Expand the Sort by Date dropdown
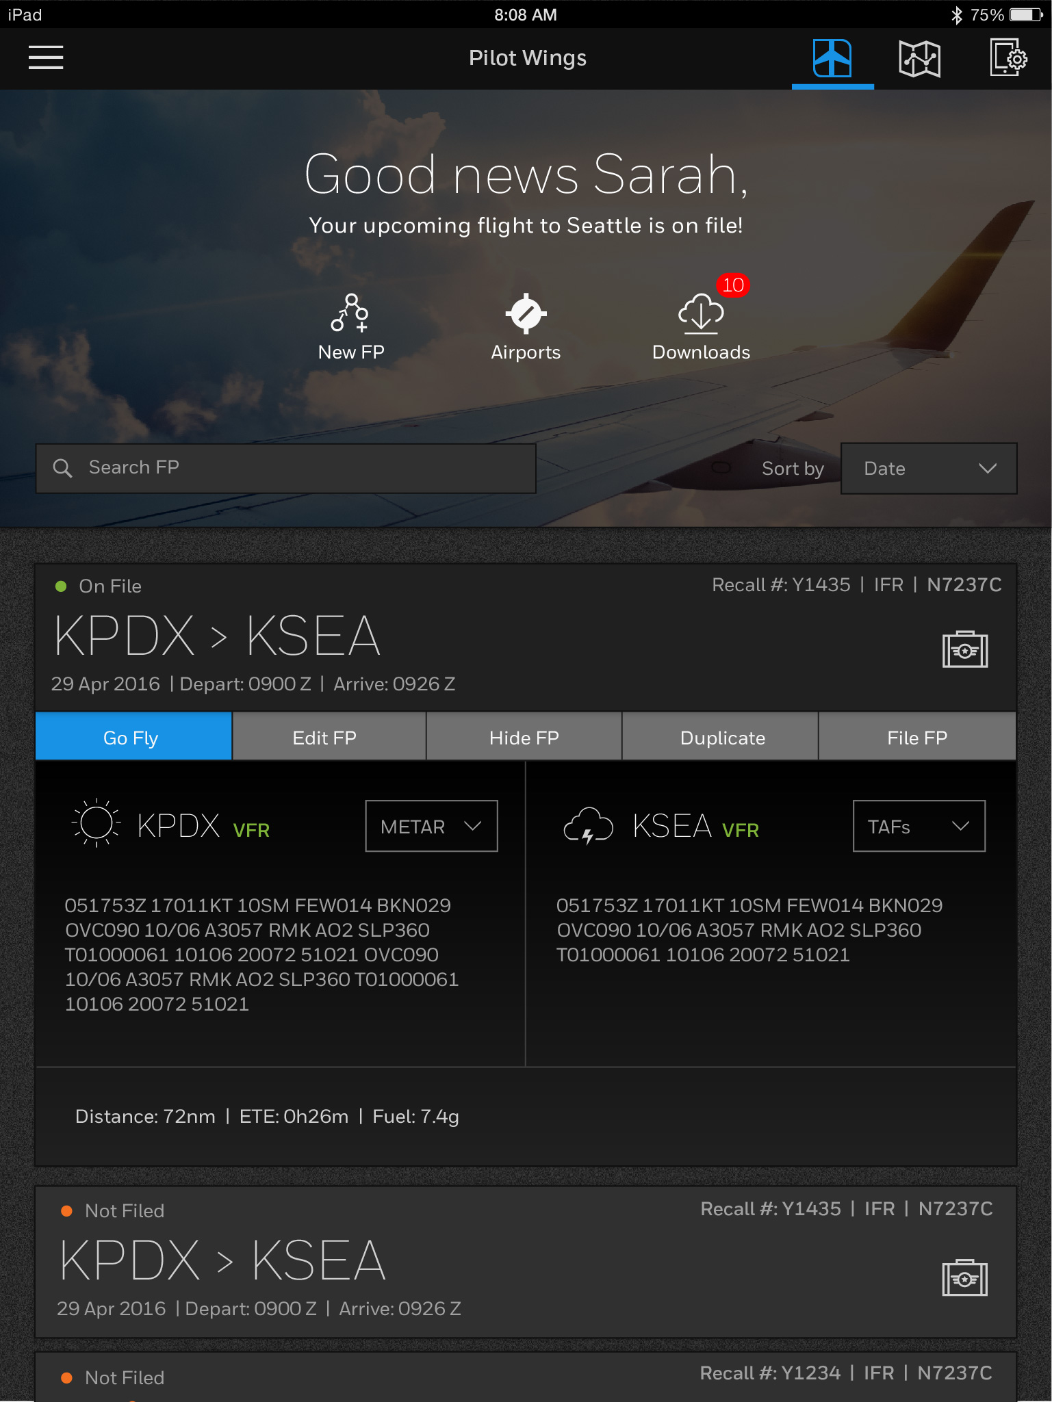 (x=928, y=469)
